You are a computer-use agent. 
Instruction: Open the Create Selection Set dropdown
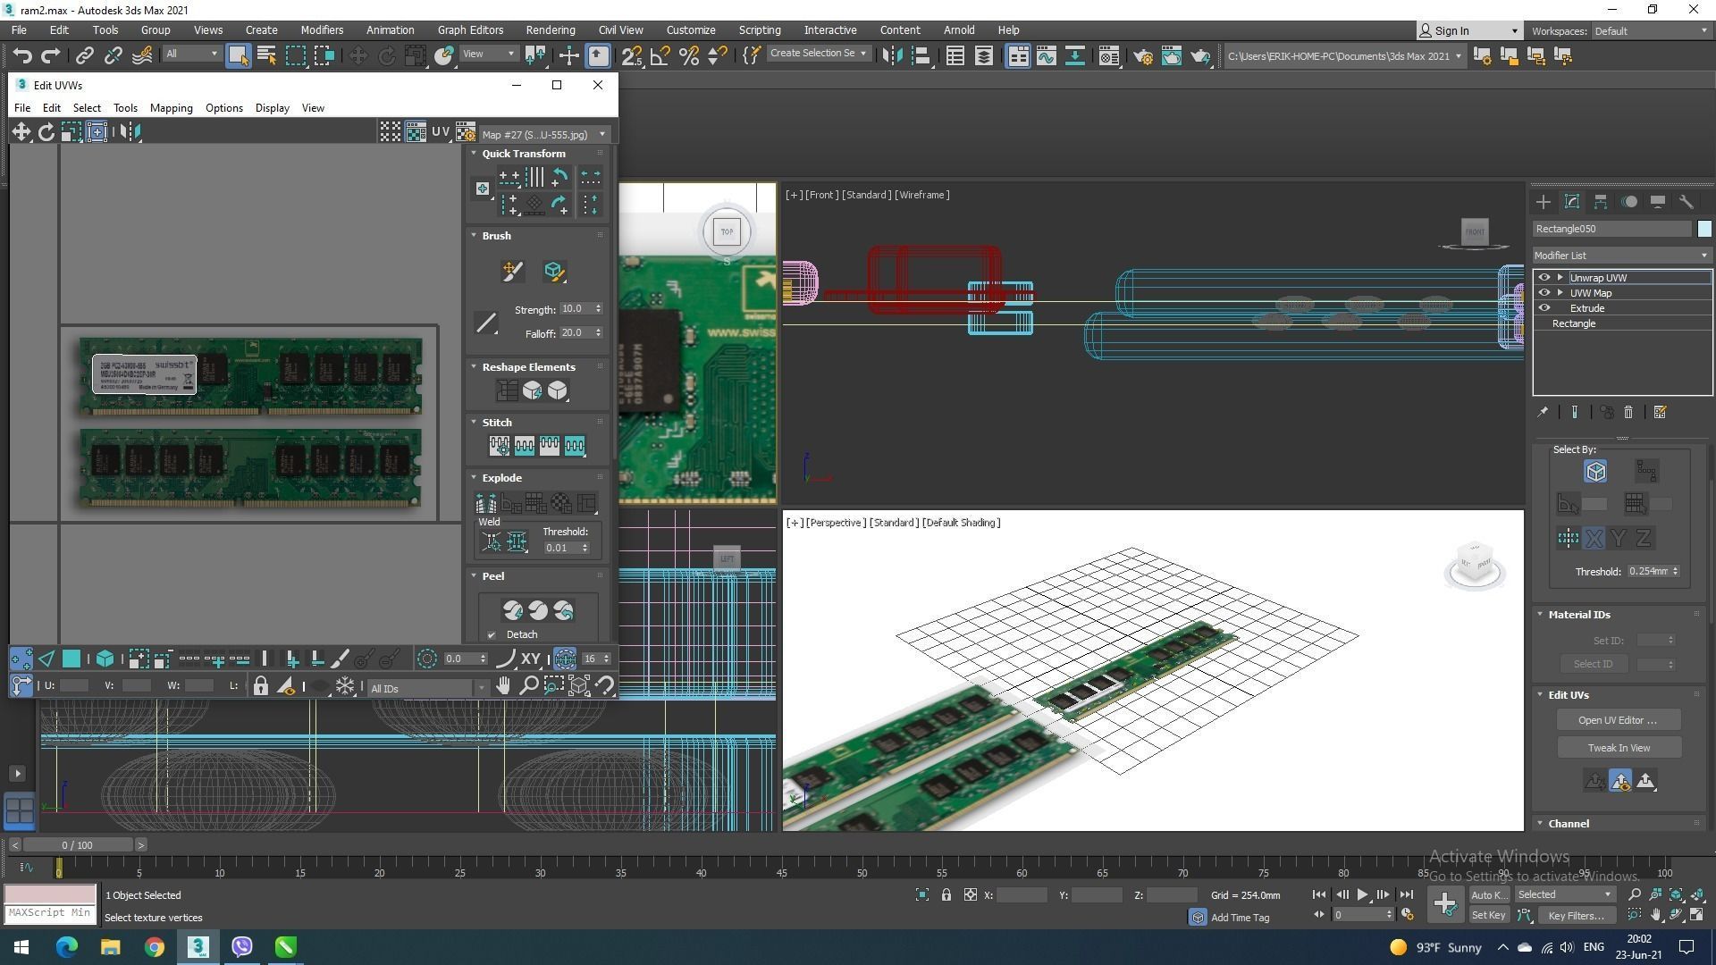[x=818, y=54]
